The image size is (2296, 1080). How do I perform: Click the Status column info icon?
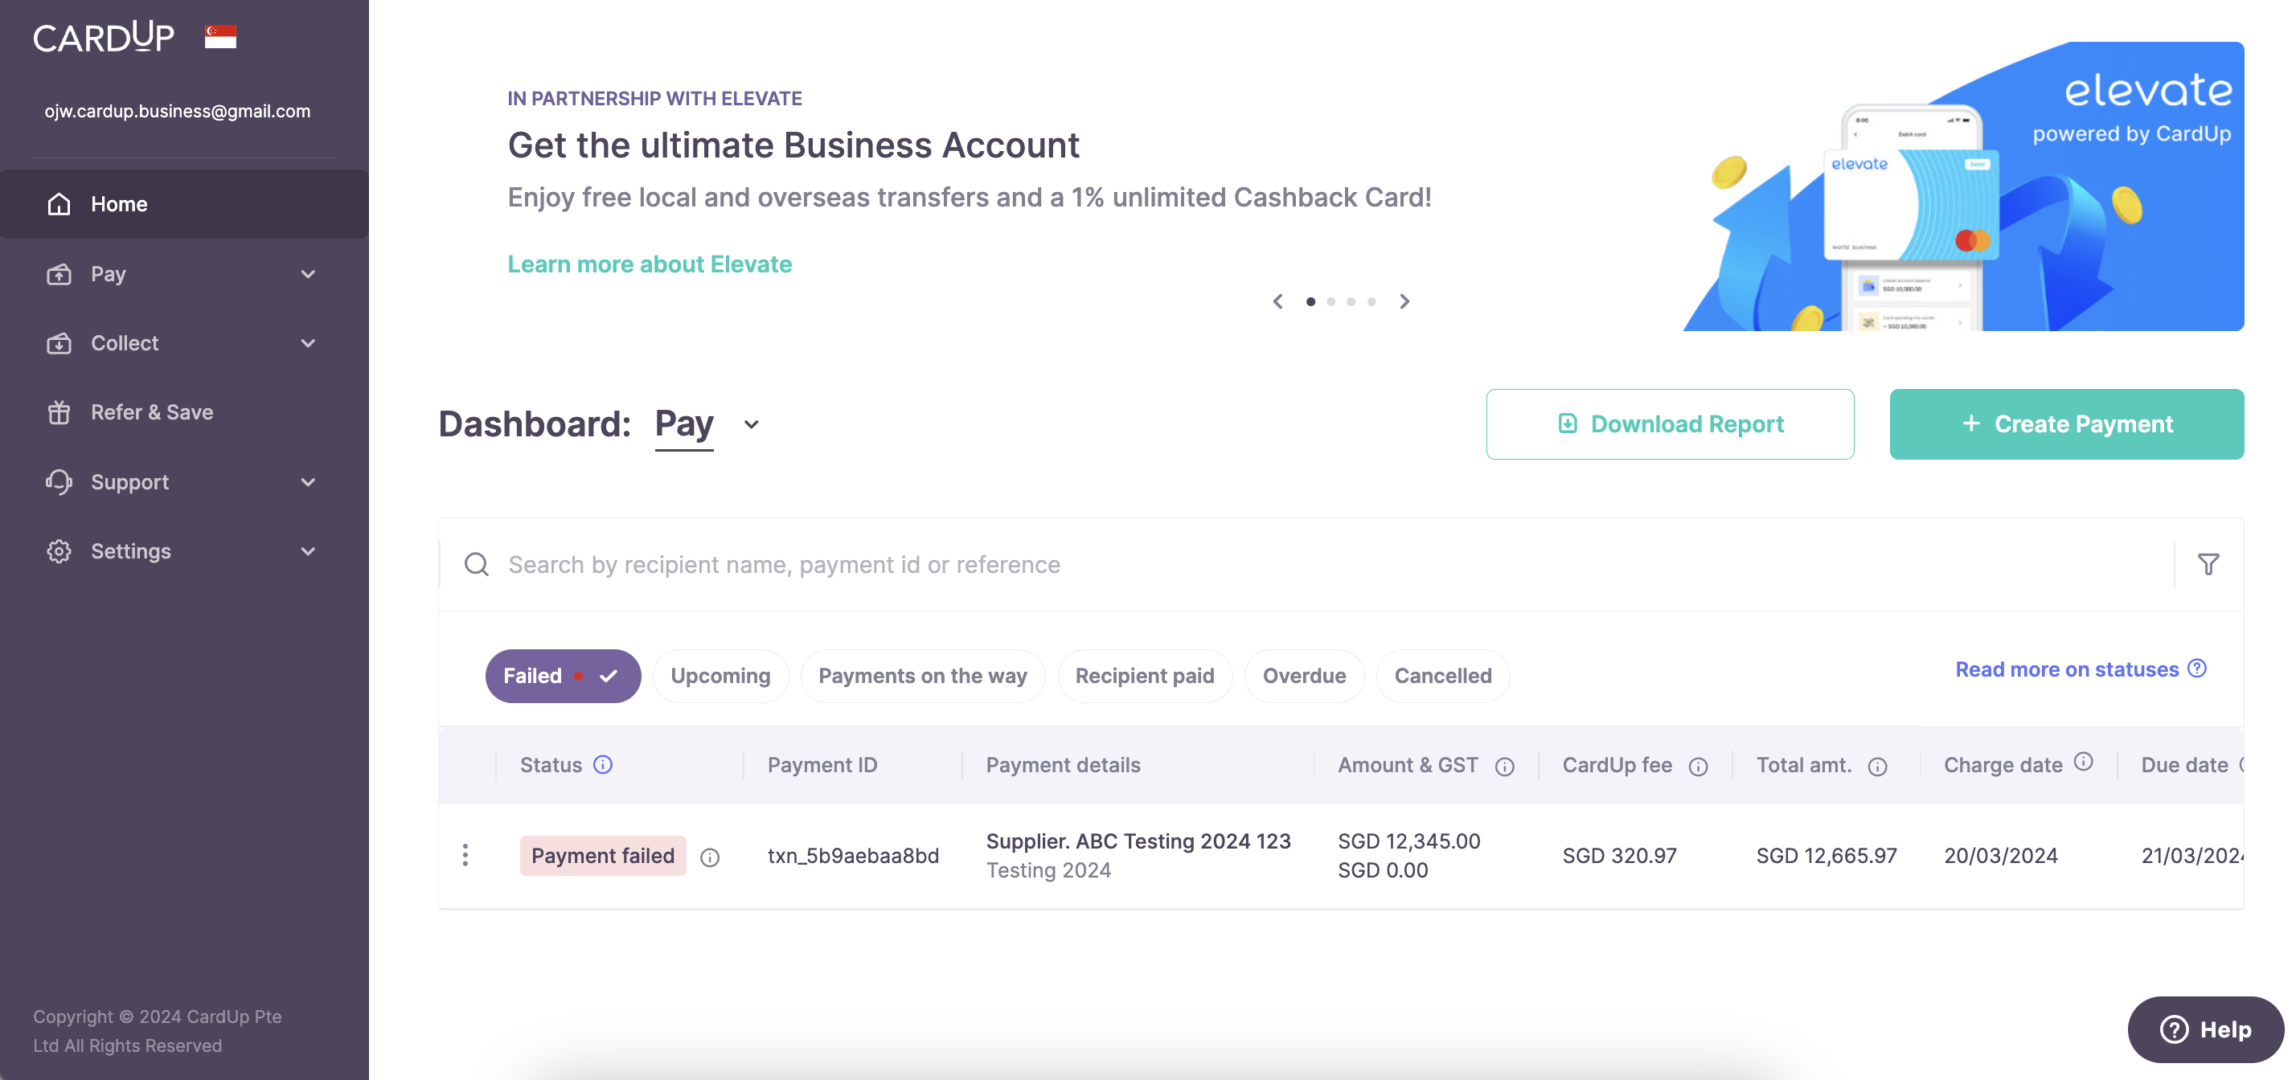coord(604,764)
